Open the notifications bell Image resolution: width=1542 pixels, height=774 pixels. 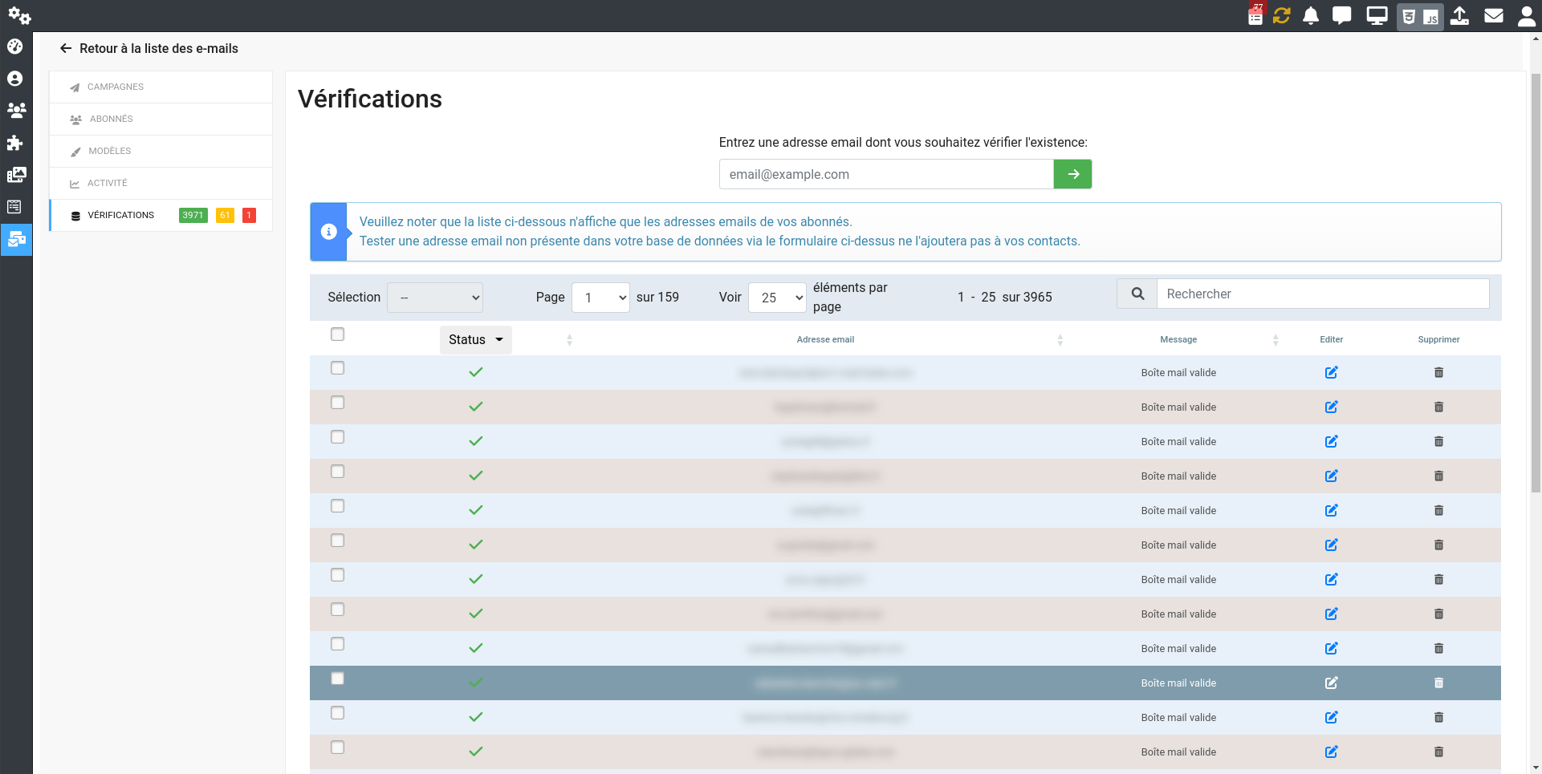1311,15
